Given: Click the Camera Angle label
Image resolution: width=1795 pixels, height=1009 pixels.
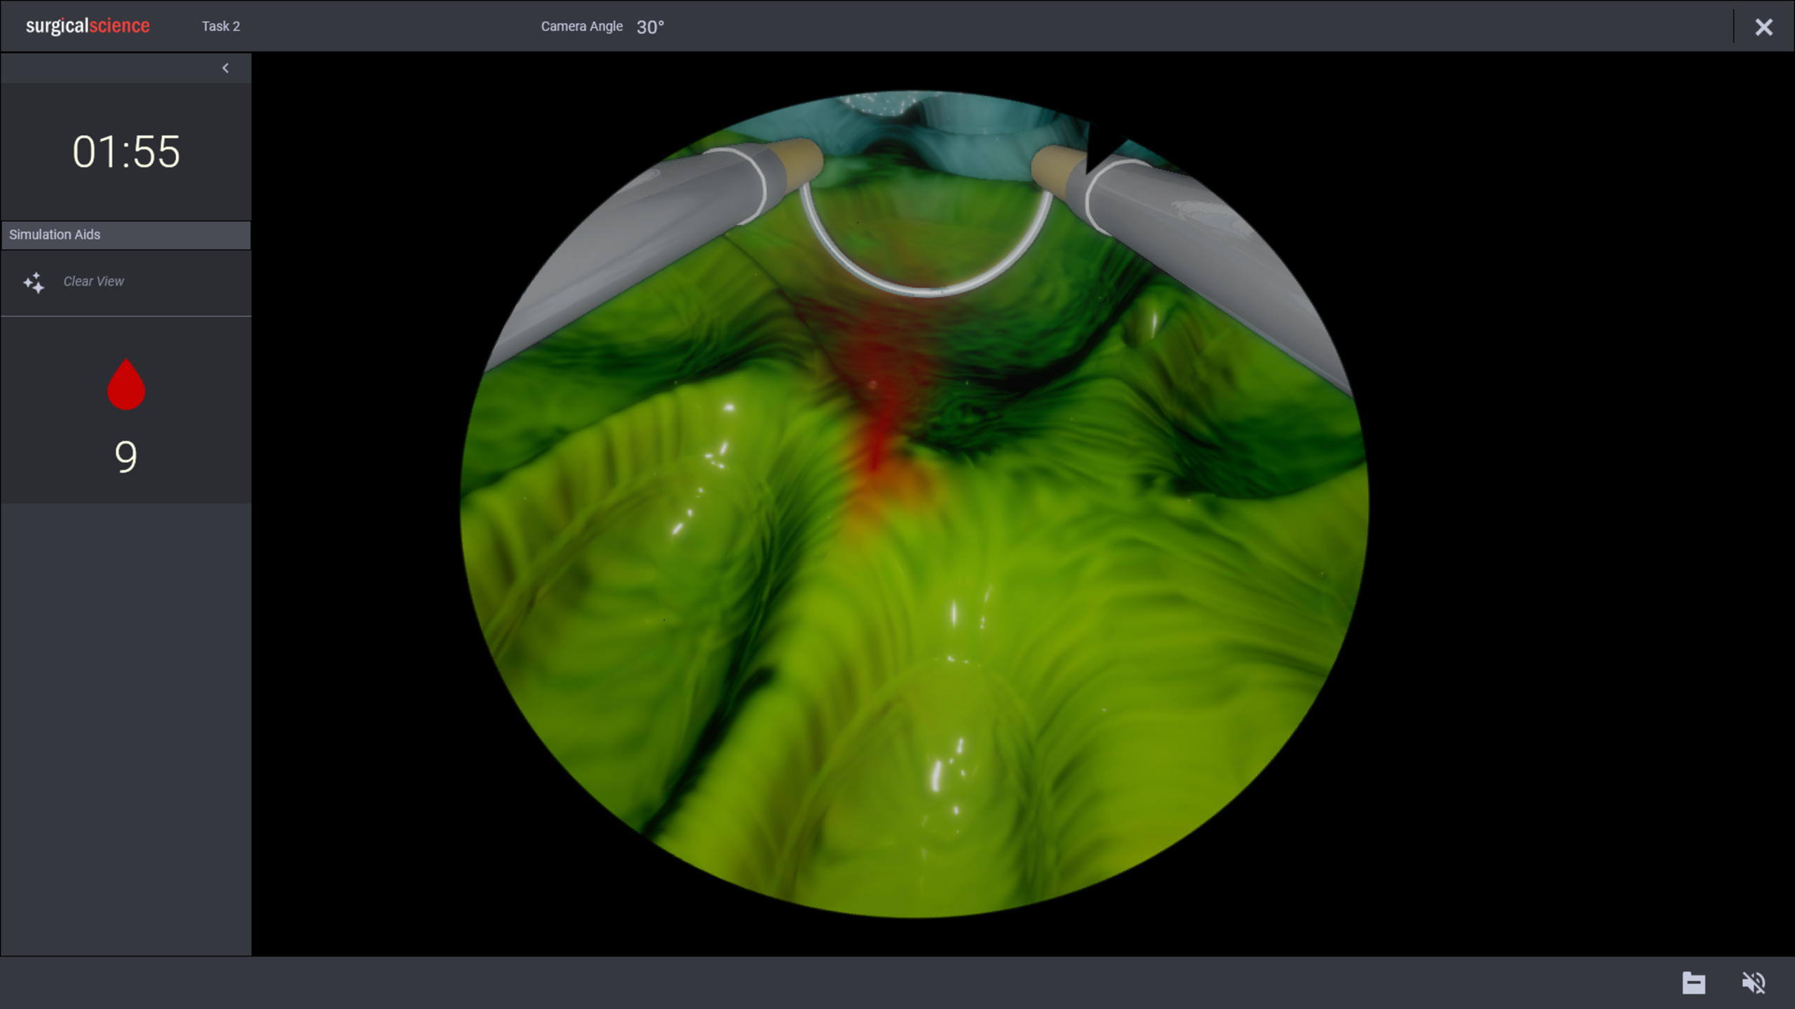Looking at the screenshot, I should click(x=581, y=26).
